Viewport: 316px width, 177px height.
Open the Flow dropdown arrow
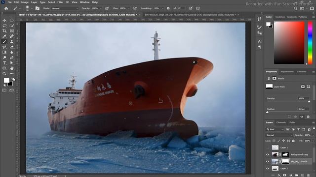(128, 8)
